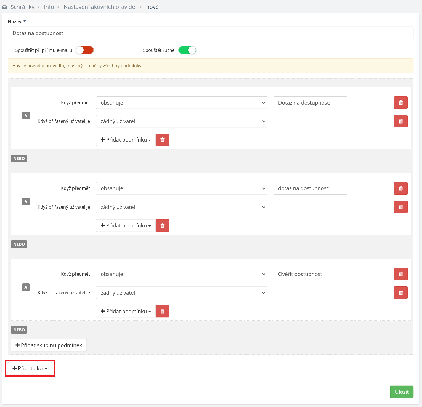Open 'žádný uživatel' dropdown in third group
Viewport: 422px width, 407px height.
click(182, 293)
